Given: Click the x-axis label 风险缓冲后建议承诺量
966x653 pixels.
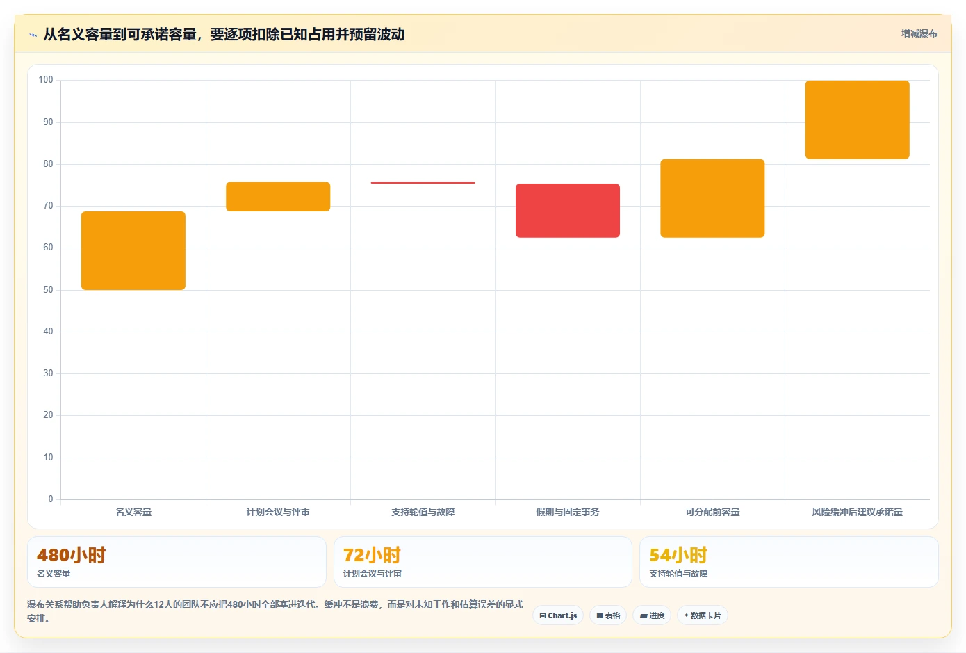Looking at the screenshot, I should [x=858, y=512].
